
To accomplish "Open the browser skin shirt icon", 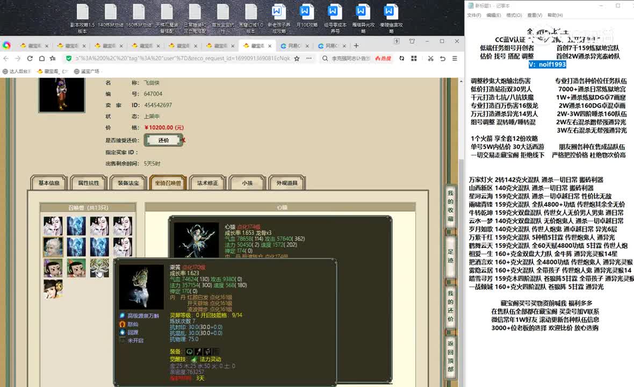I will 412,41.
